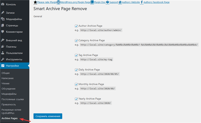The width and height of the screenshot is (201, 123).
Task: Click the book icon before Plugin Doc
Action: pyautogui.click(x=92, y=2)
